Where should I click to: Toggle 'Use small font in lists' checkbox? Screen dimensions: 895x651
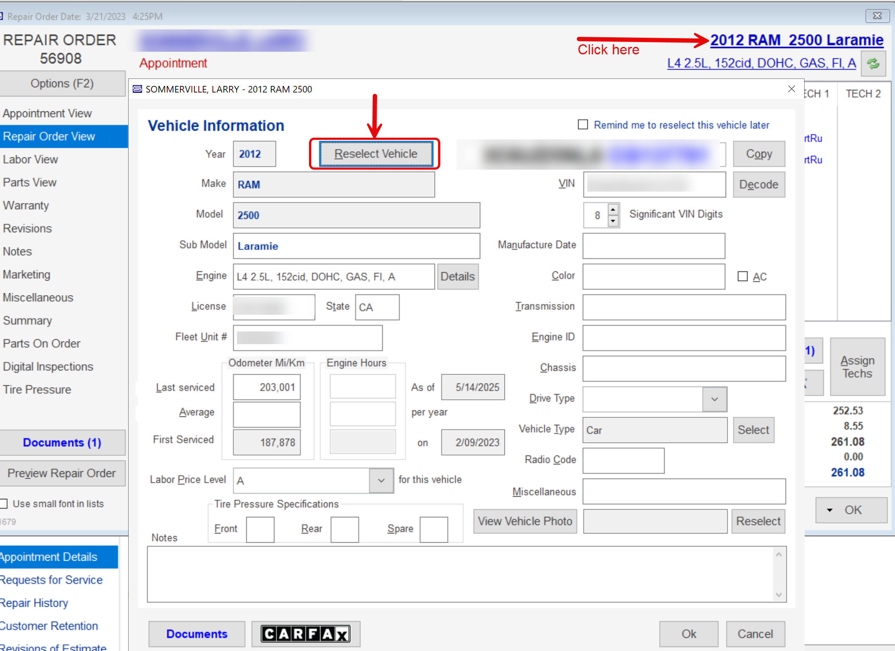pos(4,504)
